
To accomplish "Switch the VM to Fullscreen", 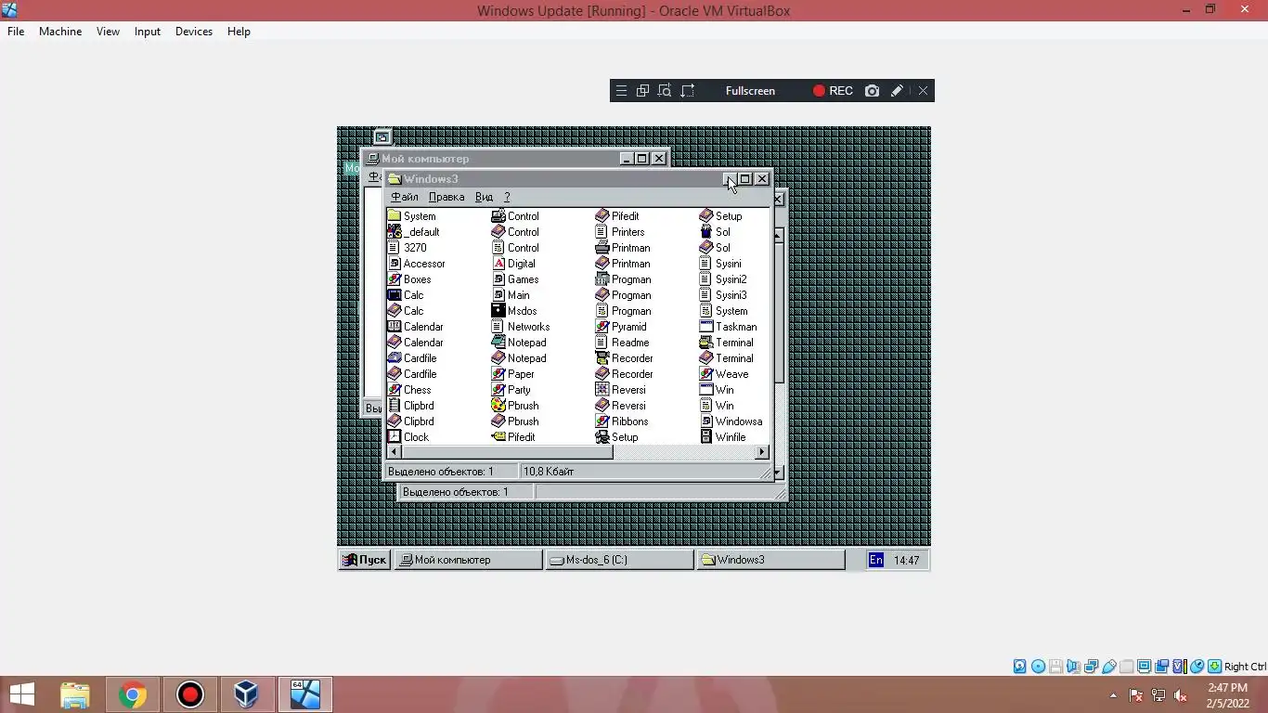I will (x=750, y=91).
